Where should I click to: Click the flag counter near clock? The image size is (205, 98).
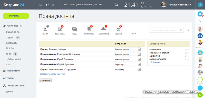142,3
